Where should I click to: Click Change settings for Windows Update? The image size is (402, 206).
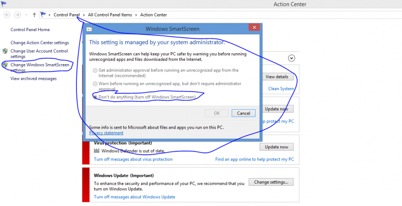271,182
